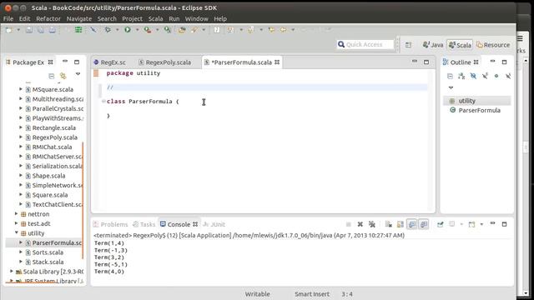This screenshot has width=534, height=300.
Task: Open the JUnit tab
Action: pyautogui.click(x=214, y=224)
